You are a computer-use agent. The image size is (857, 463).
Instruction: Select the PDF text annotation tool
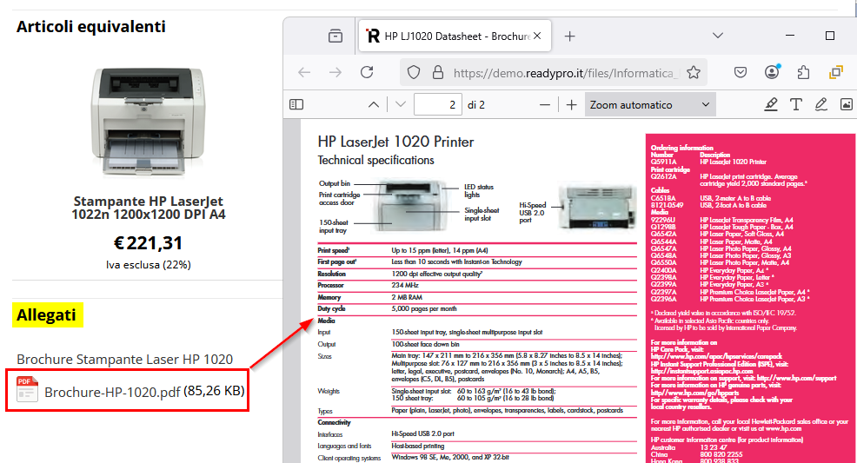pos(796,104)
